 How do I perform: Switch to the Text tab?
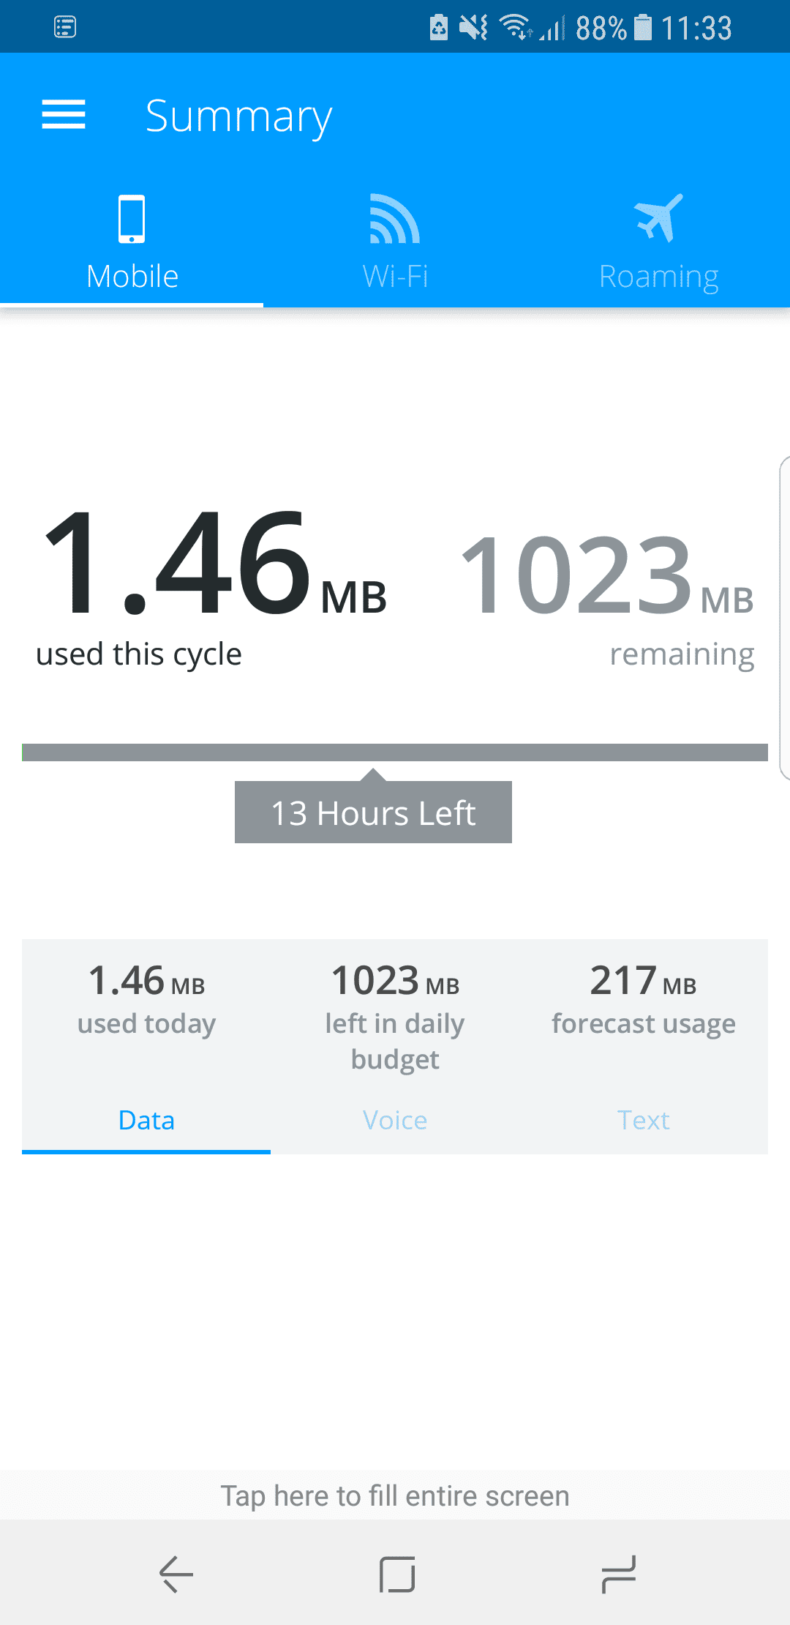[x=644, y=1120]
